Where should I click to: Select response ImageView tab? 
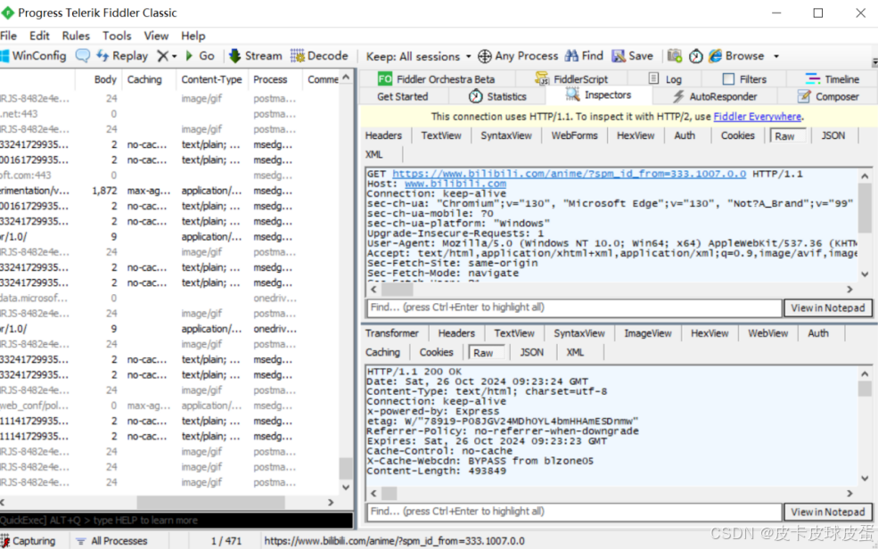pyautogui.click(x=647, y=333)
